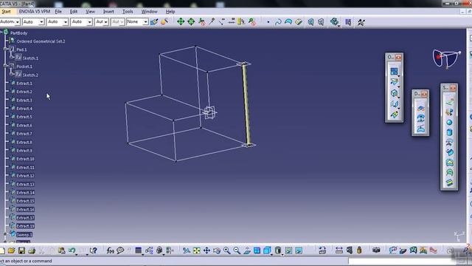Viewport: 472px width, 266px height.
Task: Open the Window menu
Action: tap(149, 12)
